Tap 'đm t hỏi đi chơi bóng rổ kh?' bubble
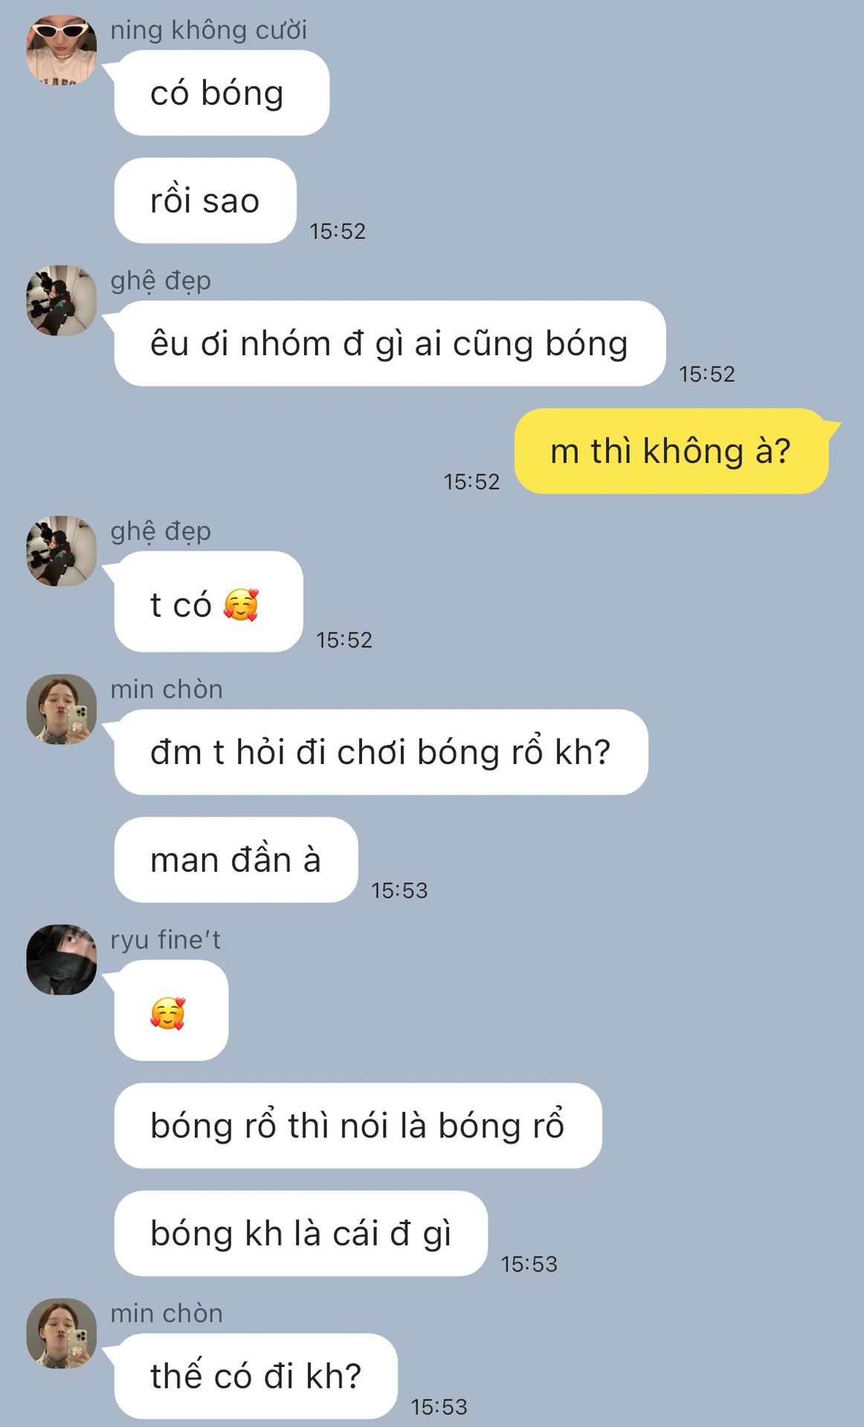 click(x=381, y=752)
